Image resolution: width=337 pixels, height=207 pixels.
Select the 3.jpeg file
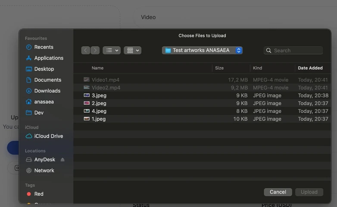pos(99,95)
